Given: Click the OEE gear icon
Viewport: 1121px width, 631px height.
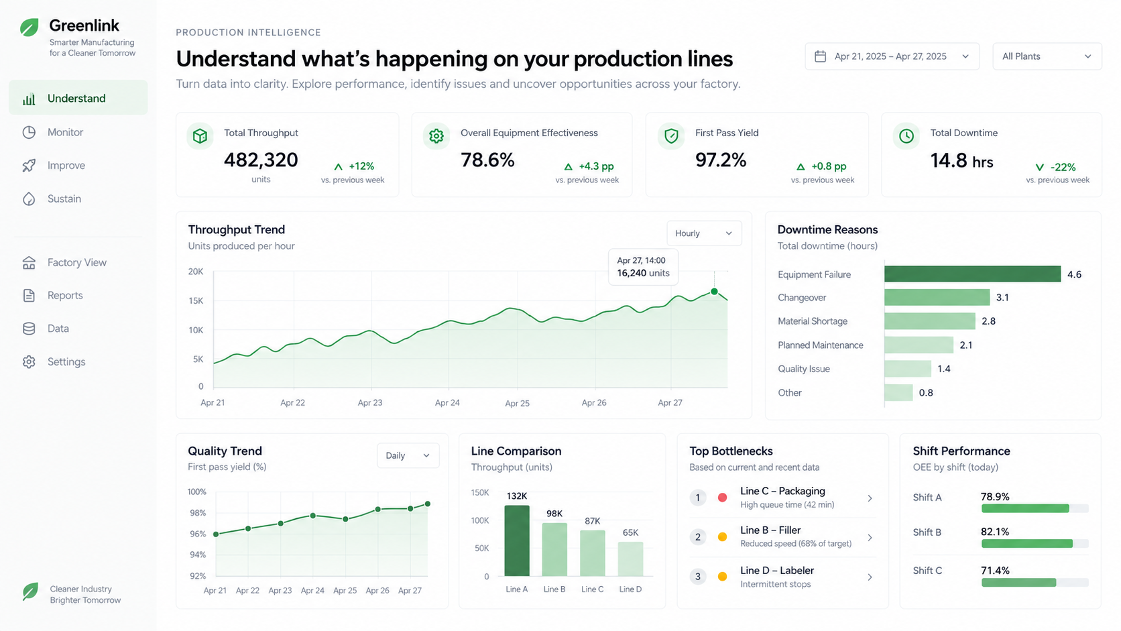Looking at the screenshot, I should point(436,136).
